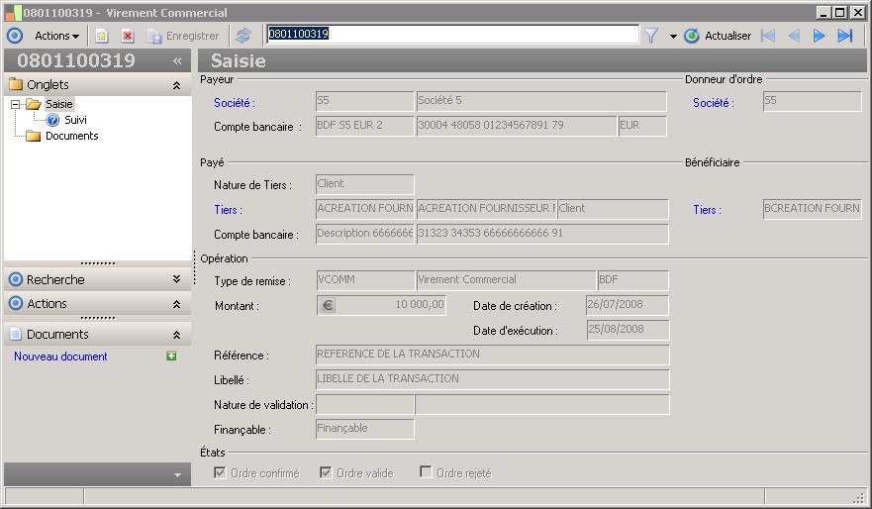Collapse the sidebar Documents panel
872x509 pixels.
click(176, 335)
